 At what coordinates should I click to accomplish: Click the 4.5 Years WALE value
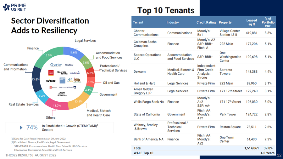tap(268, 153)
